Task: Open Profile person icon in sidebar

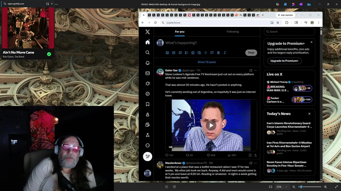Action: pos(148,135)
